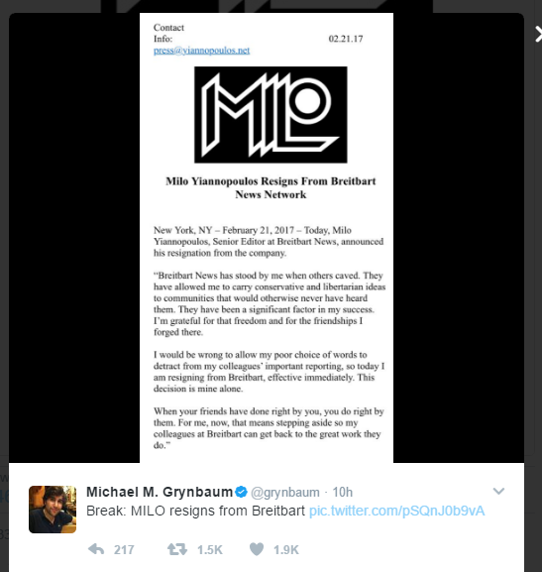Retweet the MILO resigns tweet
The width and height of the screenshot is (542, 572).
(177, 549)
